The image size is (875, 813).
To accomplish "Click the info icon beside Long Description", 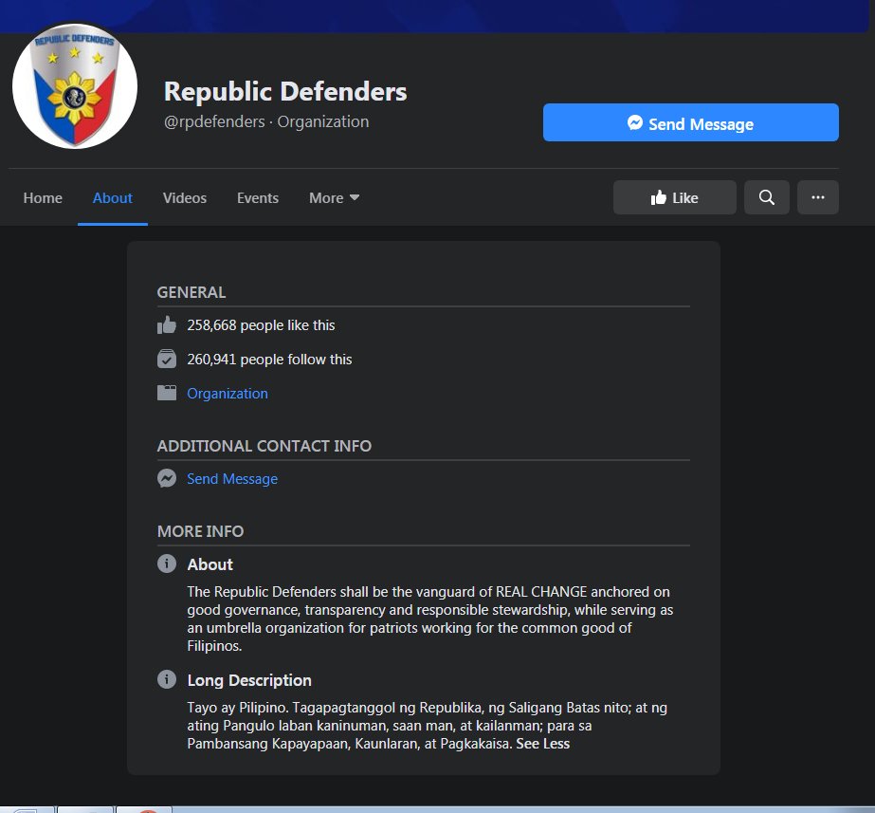I will click(166, 679).
